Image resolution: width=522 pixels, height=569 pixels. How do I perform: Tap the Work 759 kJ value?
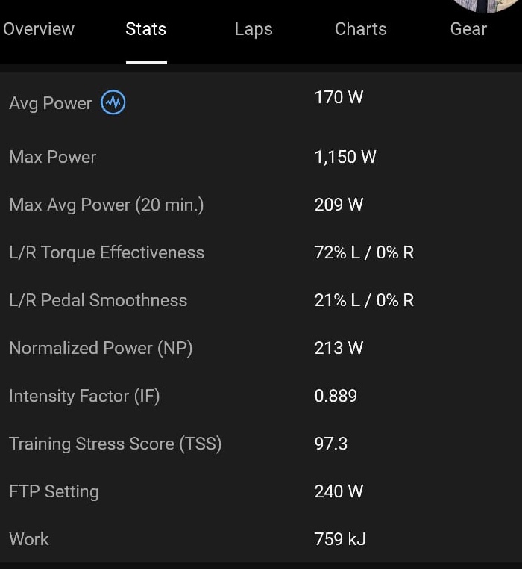(340, 539)
